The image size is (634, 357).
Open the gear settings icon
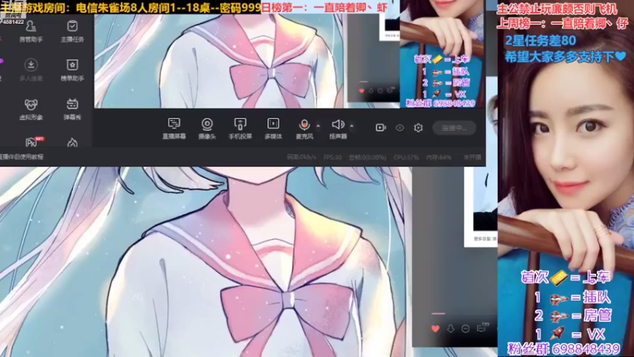(x=418, y=128)
